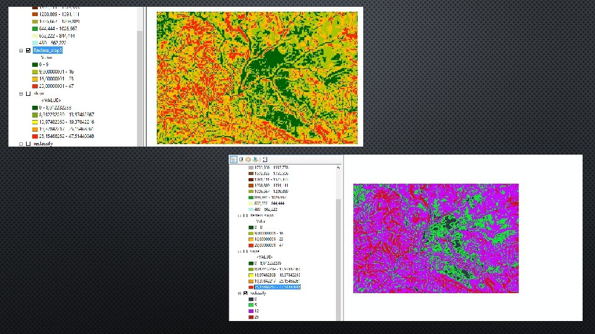595x334 pixels.
Task: Click dark green 0 - 9 swatch in upper panel
Action: (x=35, y=65)
